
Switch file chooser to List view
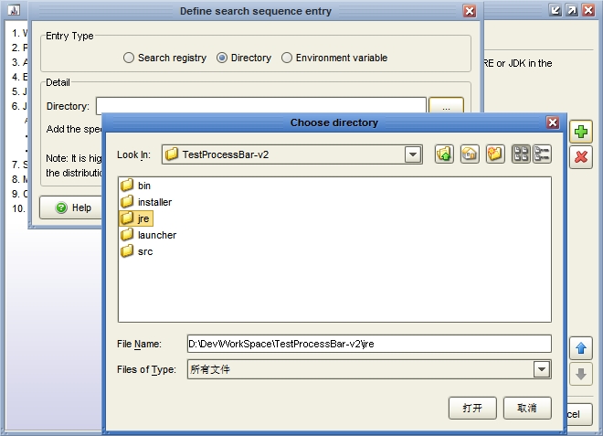521,154
